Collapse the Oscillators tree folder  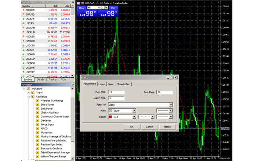pyautogui.click(x=29, y=96)
